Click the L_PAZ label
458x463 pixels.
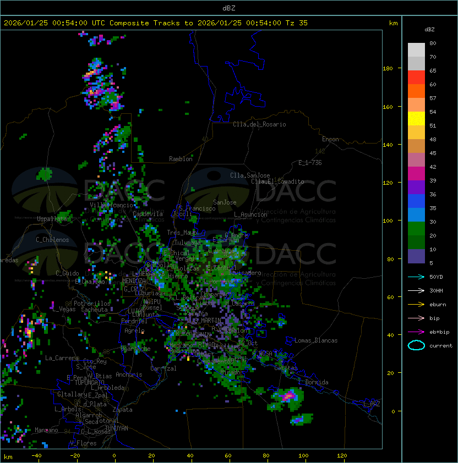coord(372,404)
